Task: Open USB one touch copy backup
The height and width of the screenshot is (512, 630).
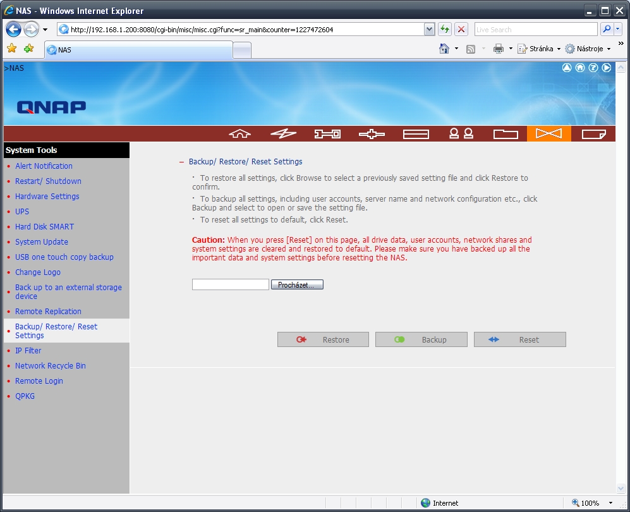Action: pyautogui.click(x=64, y=257)
